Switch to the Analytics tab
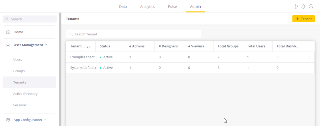Image resolution: width=320 pixels, height=126 pixels. click(x=147, y=6)
